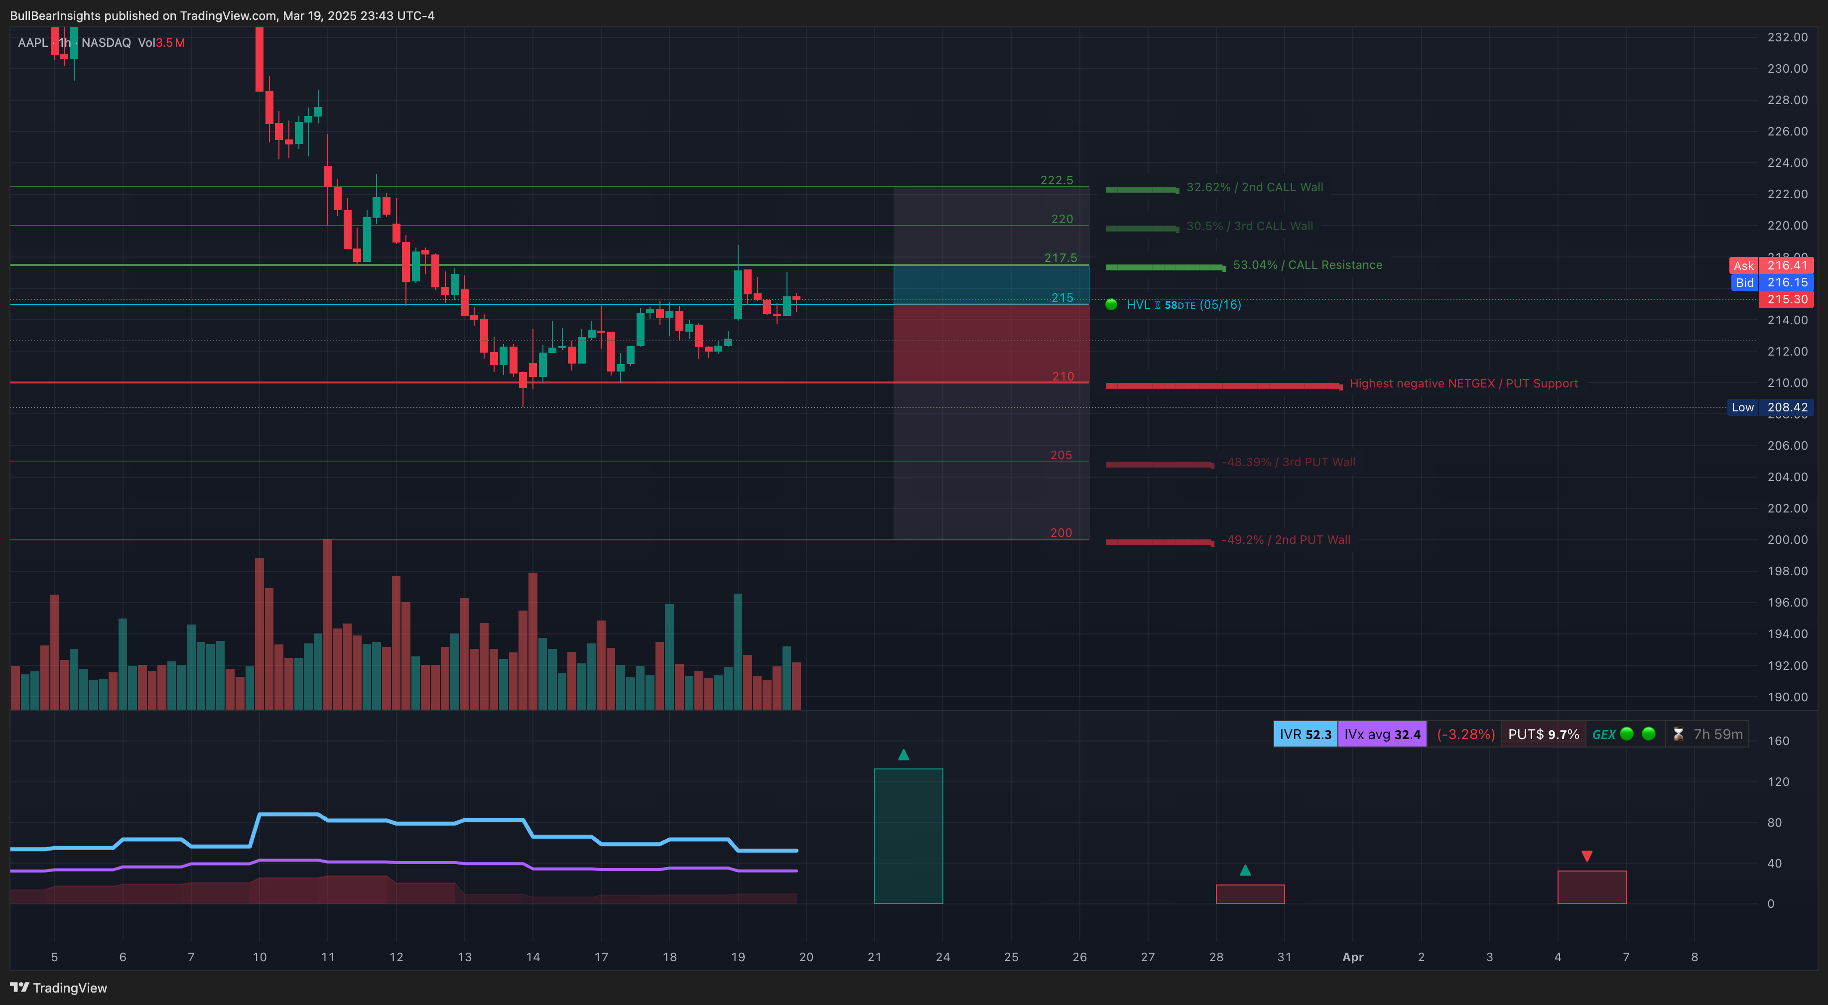Image resolution: width=1828 pixels, height=1005 pixels.
Task: Click the -49.2% / 2nd PUT Wall label
Action: coord(1286,540)
